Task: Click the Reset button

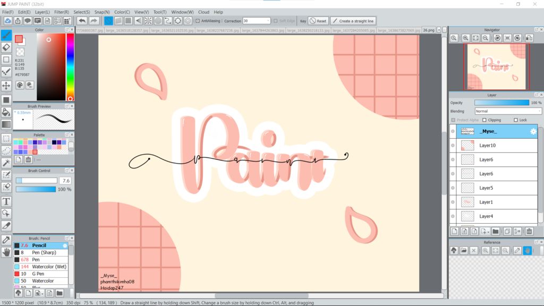Action: click(318, 21)
